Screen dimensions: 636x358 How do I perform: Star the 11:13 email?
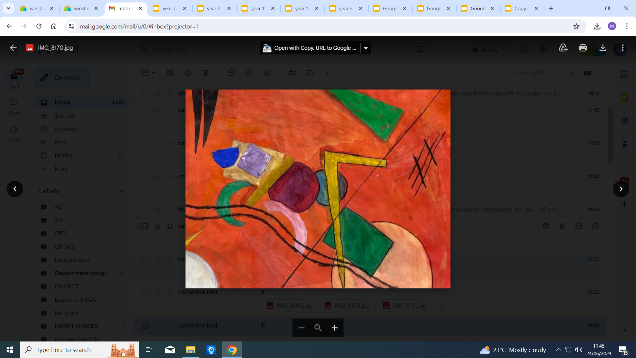[x=157, y=94]
